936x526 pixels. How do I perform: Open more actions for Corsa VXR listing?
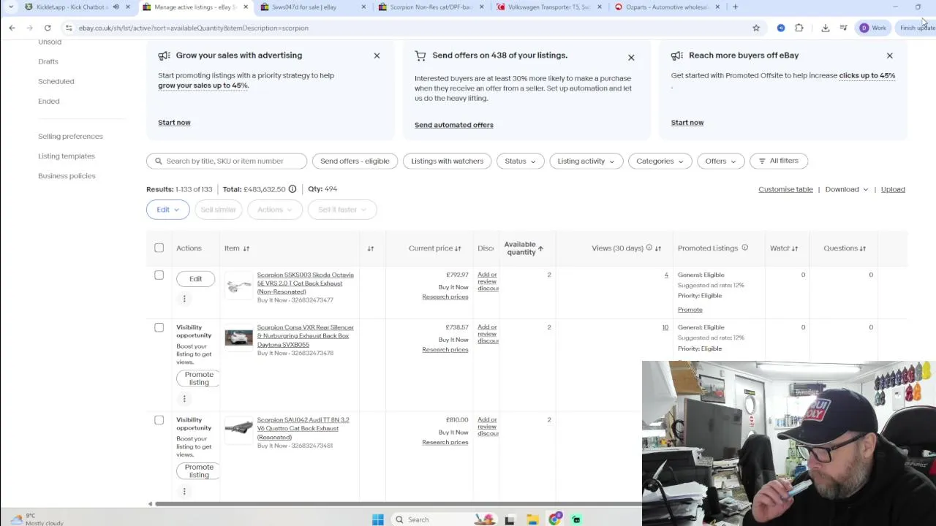pyautogui.click(x=184, y=399)
